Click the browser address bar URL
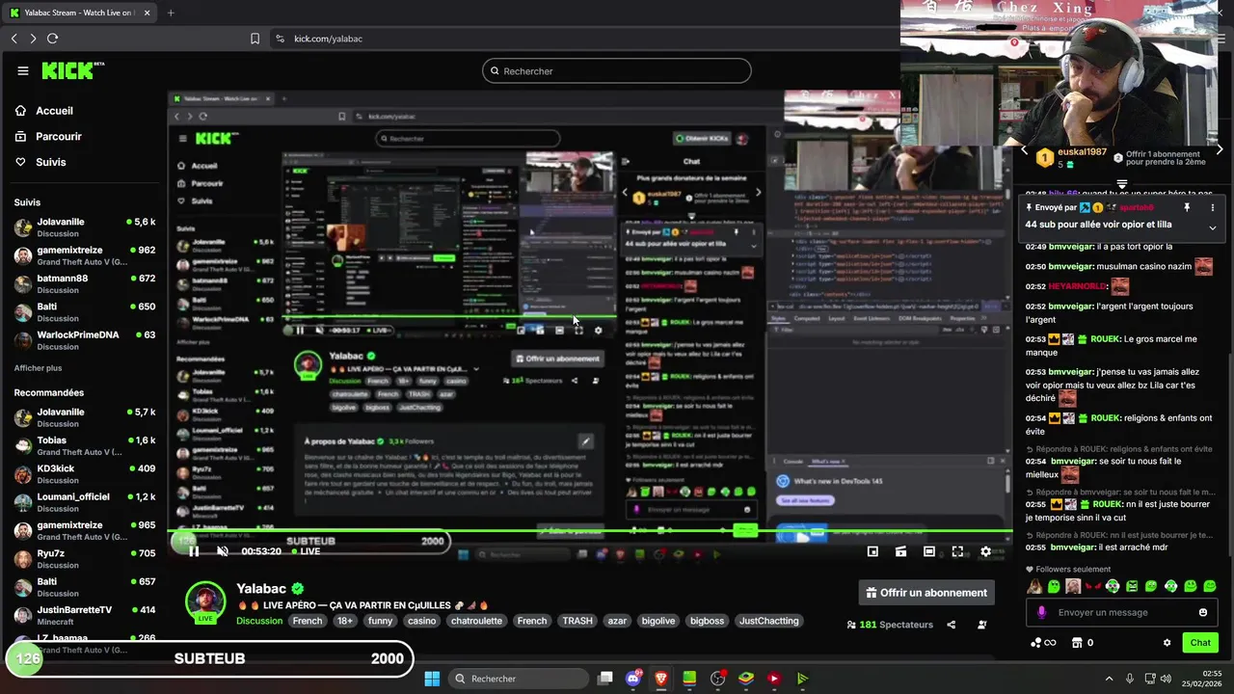 [328, 39]
